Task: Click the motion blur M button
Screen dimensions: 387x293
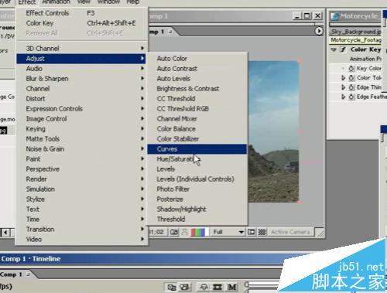Action: (232, 287)
